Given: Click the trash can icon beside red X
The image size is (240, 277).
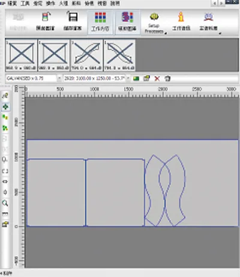Looking at the screenshot, I should (167, 79).
